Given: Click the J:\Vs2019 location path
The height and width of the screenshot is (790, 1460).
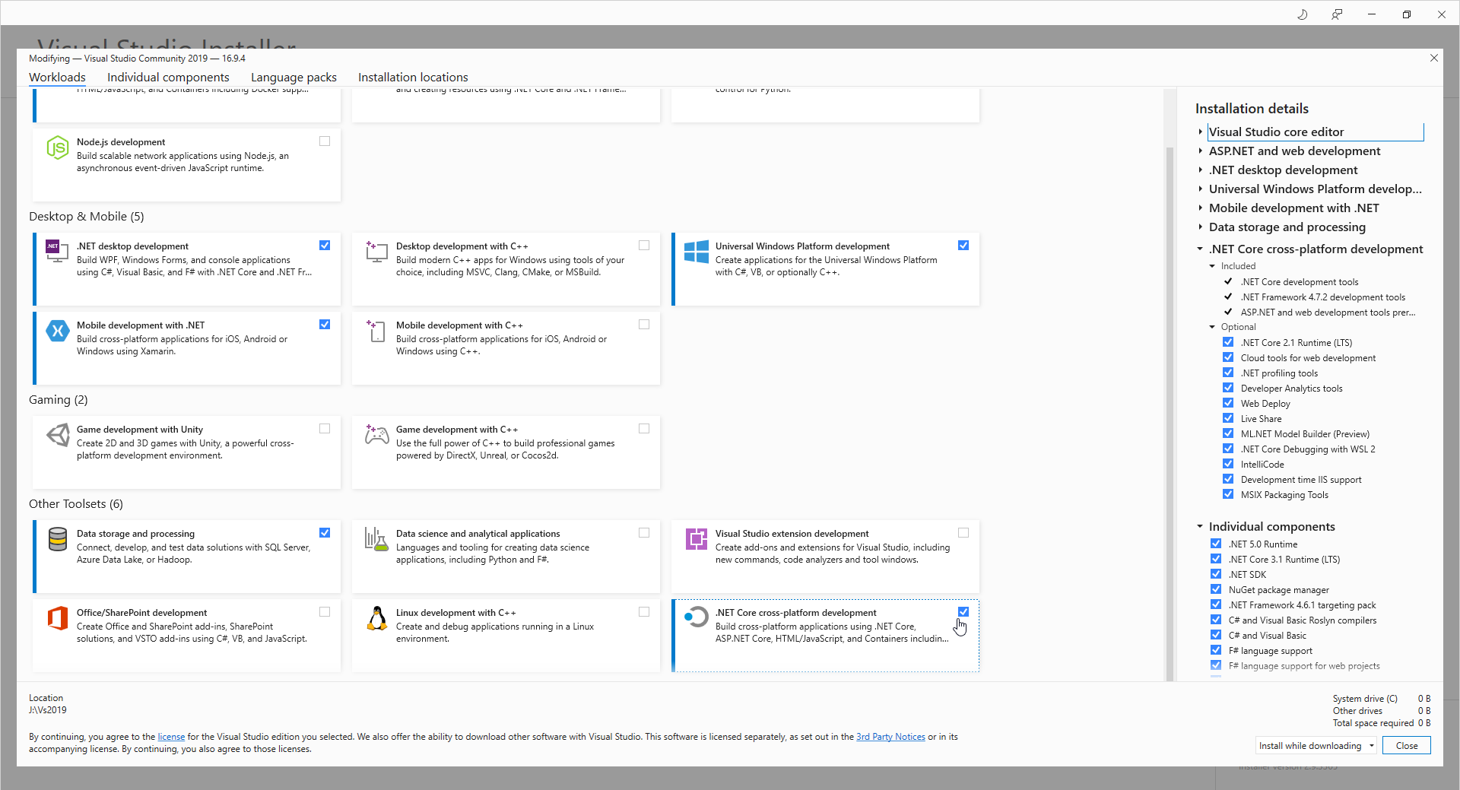Looking at the screenshot, I should (48, 710).
